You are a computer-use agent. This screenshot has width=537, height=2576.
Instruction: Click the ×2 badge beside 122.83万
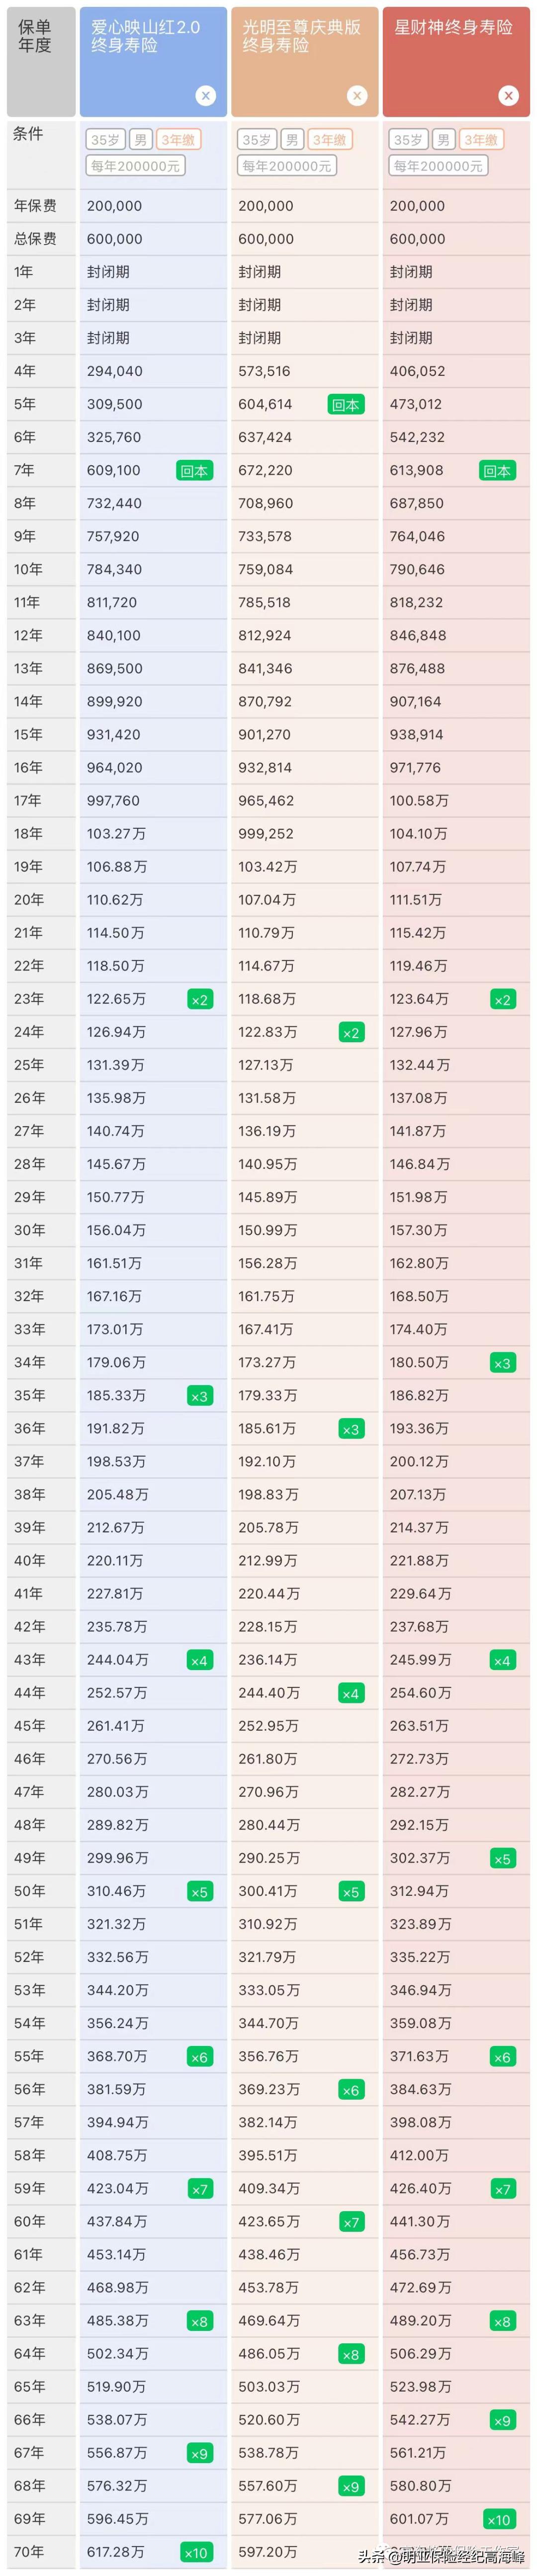(351, 1032)
